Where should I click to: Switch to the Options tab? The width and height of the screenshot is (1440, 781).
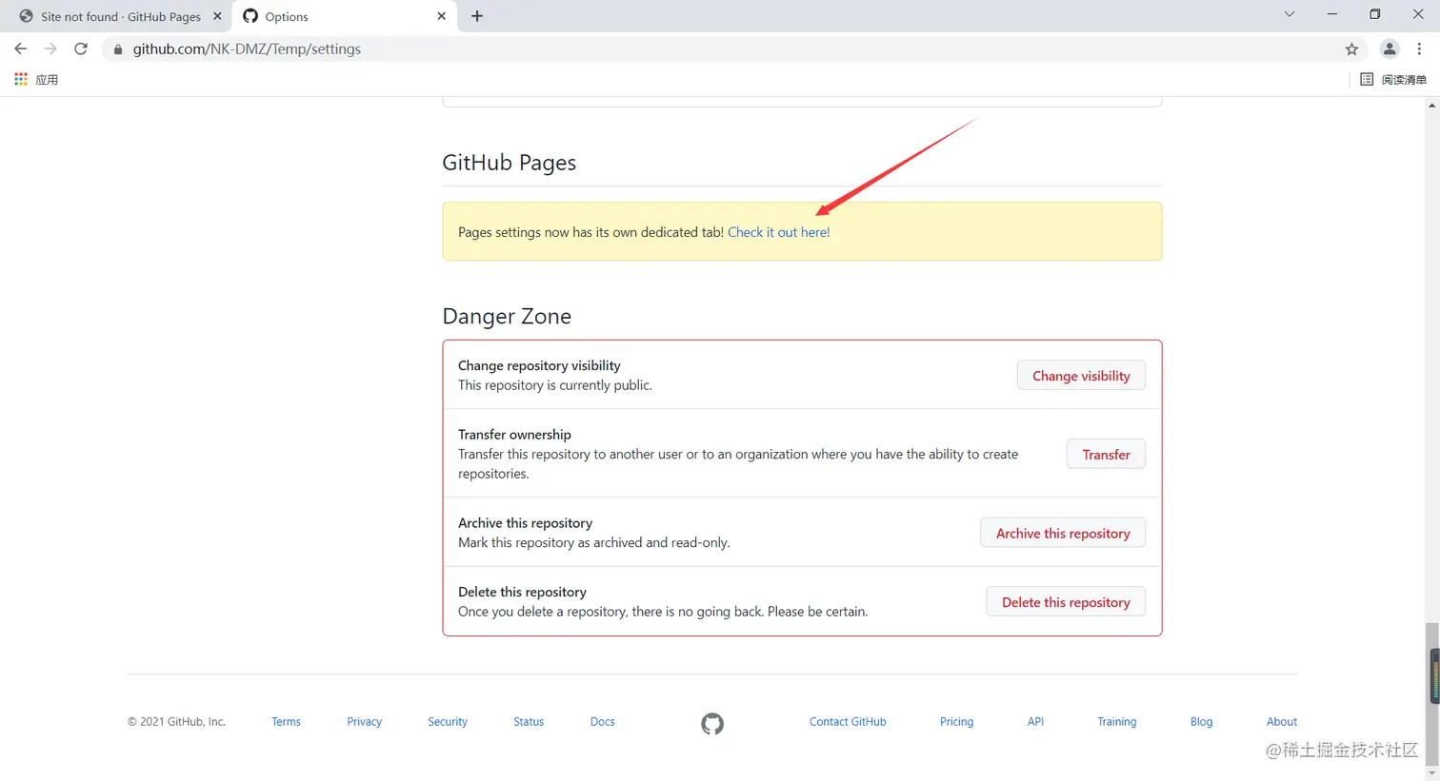point(344,16)
